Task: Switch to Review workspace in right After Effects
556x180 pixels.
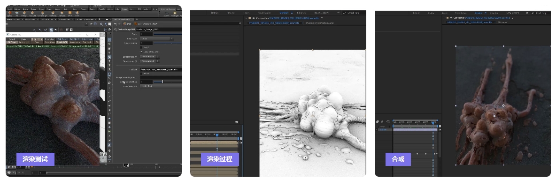Action: coord(431,13)
